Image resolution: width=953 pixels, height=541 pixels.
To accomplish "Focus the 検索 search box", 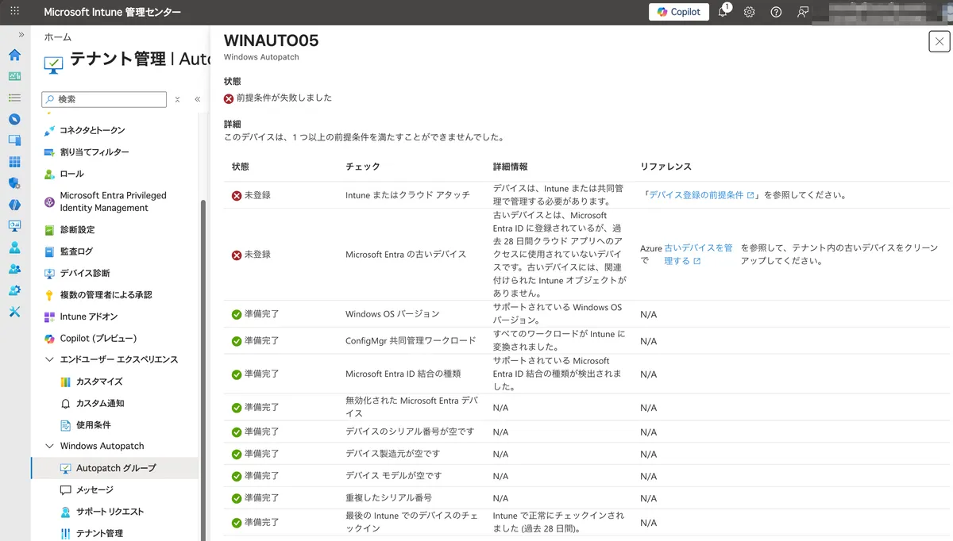I will pos(104,99).
